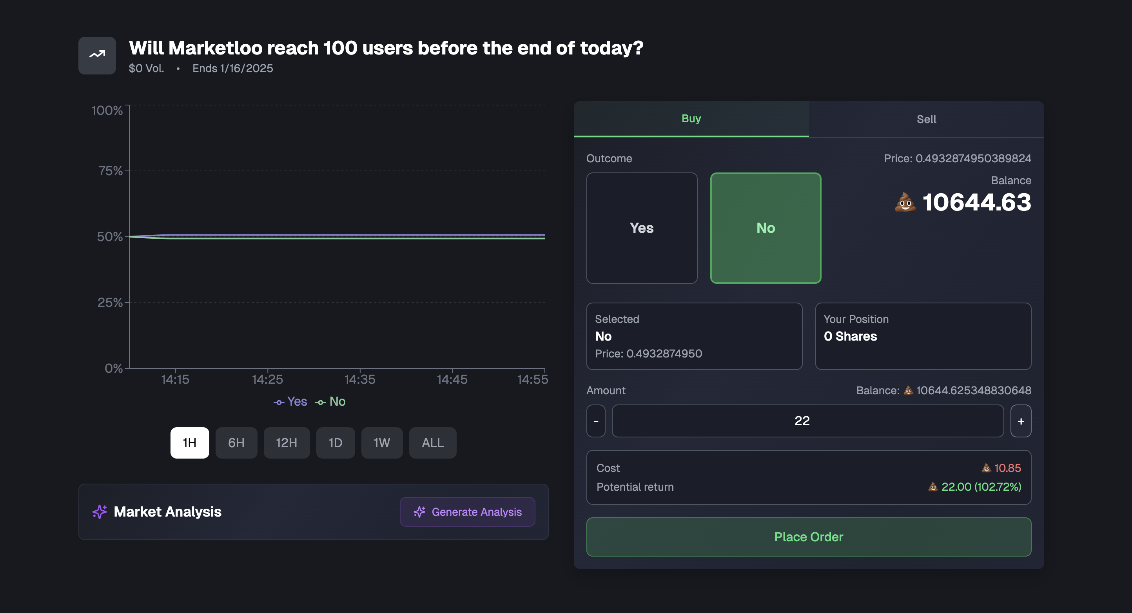This screenshot has width=1132, height=613.
Task: Open the Buy tab
Action: [x=691, y=119]
